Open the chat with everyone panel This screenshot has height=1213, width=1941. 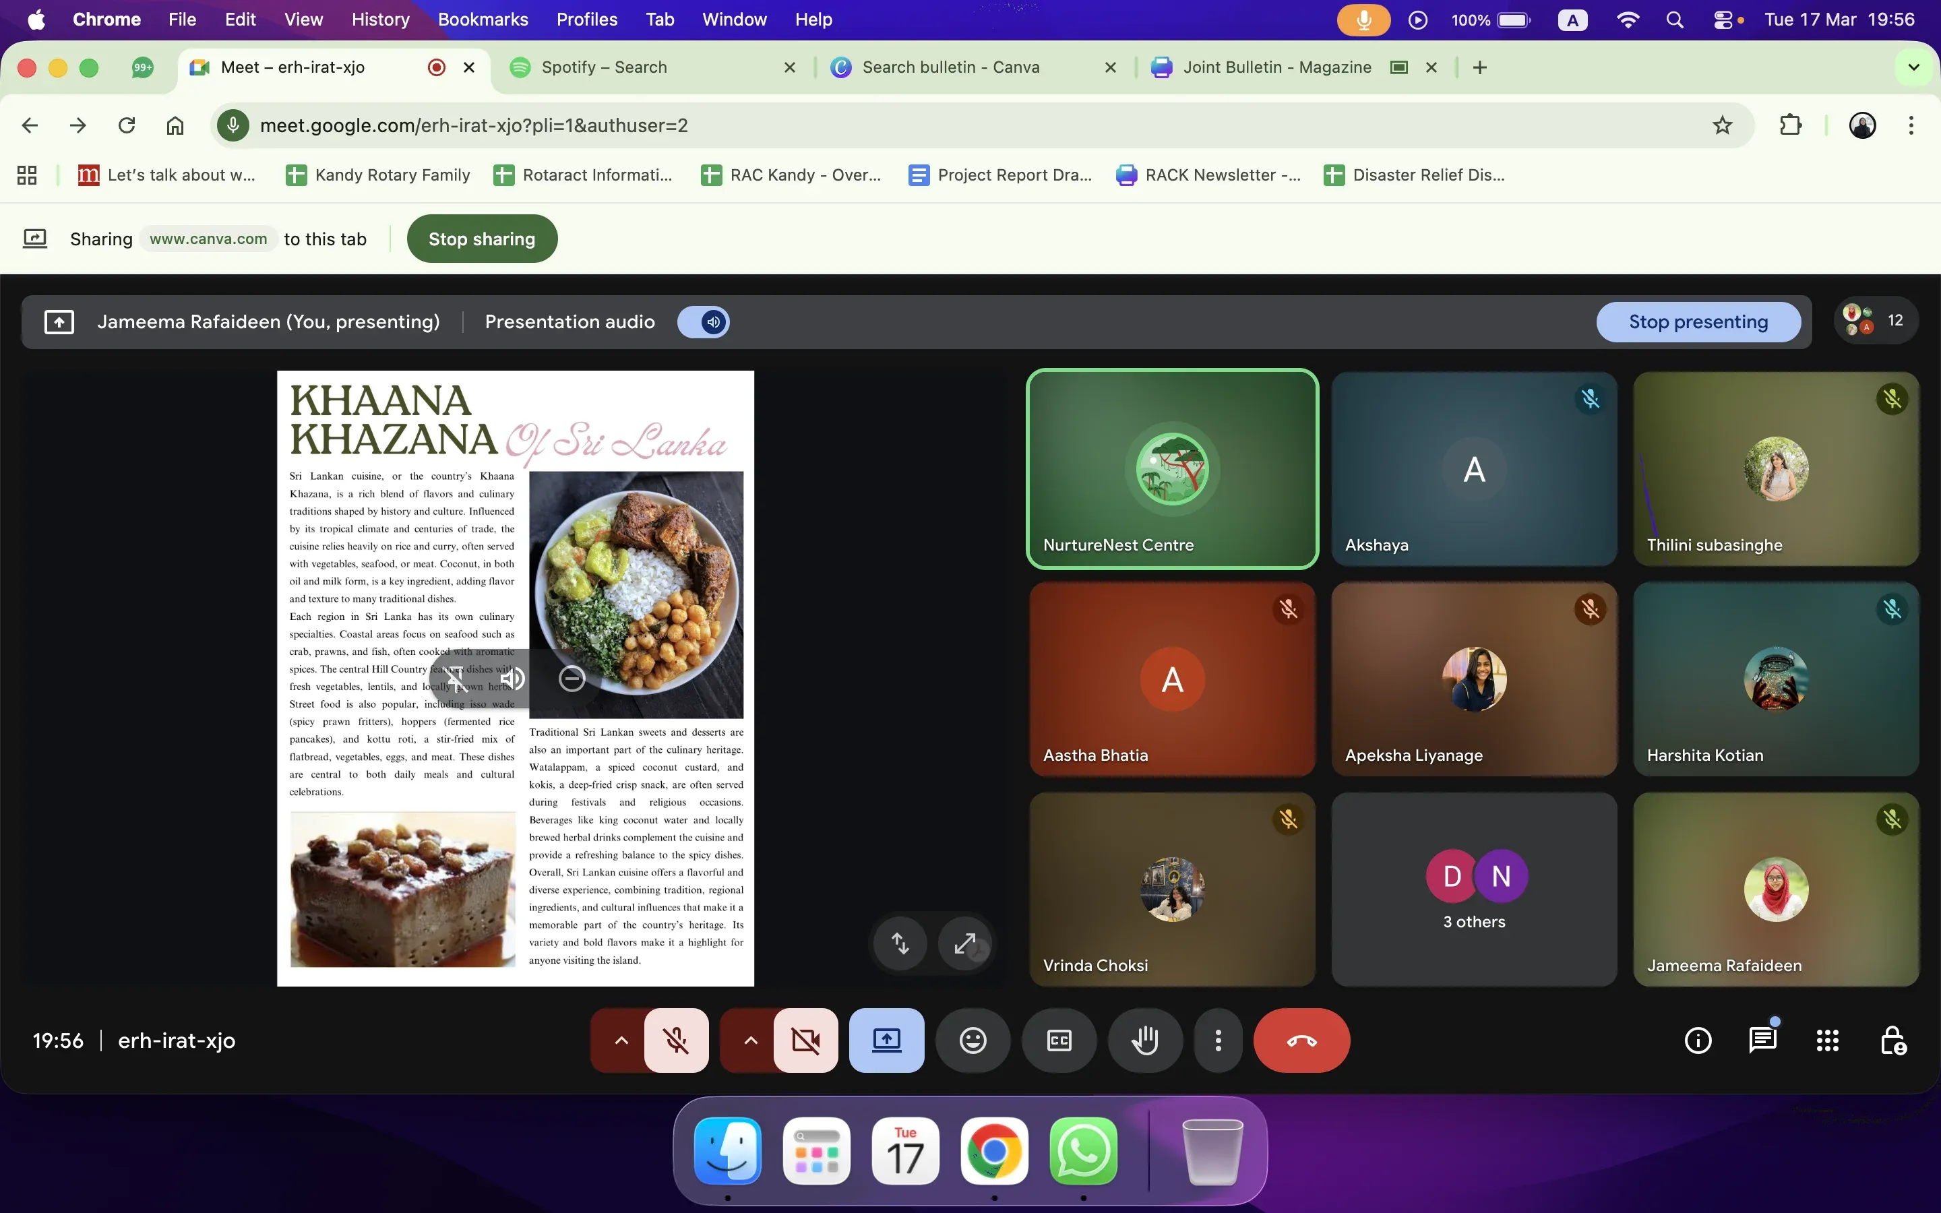click(x=1763, y=1040)
